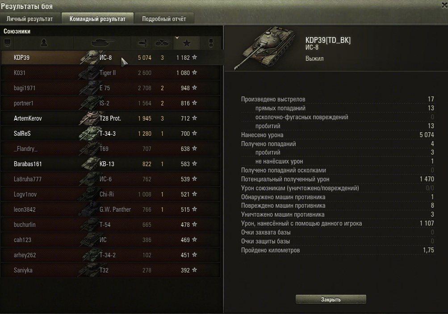Select player K031 Tiger II row

click(111, 73)
